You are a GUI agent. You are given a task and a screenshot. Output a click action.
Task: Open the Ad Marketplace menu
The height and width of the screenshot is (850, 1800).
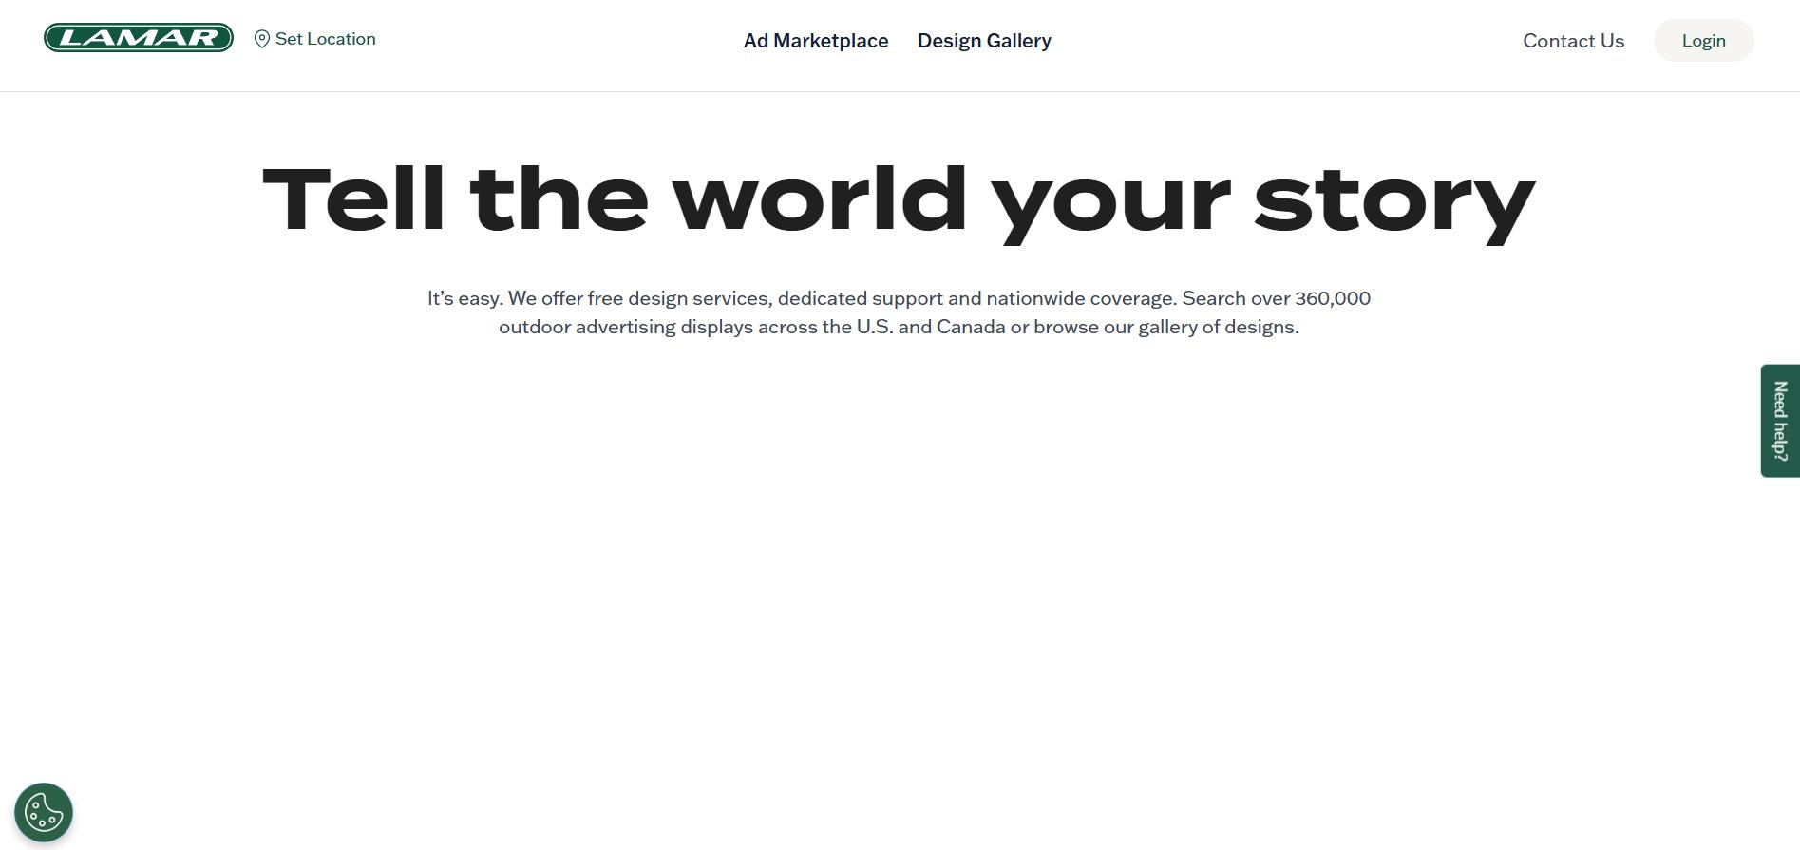pos(816,41)
